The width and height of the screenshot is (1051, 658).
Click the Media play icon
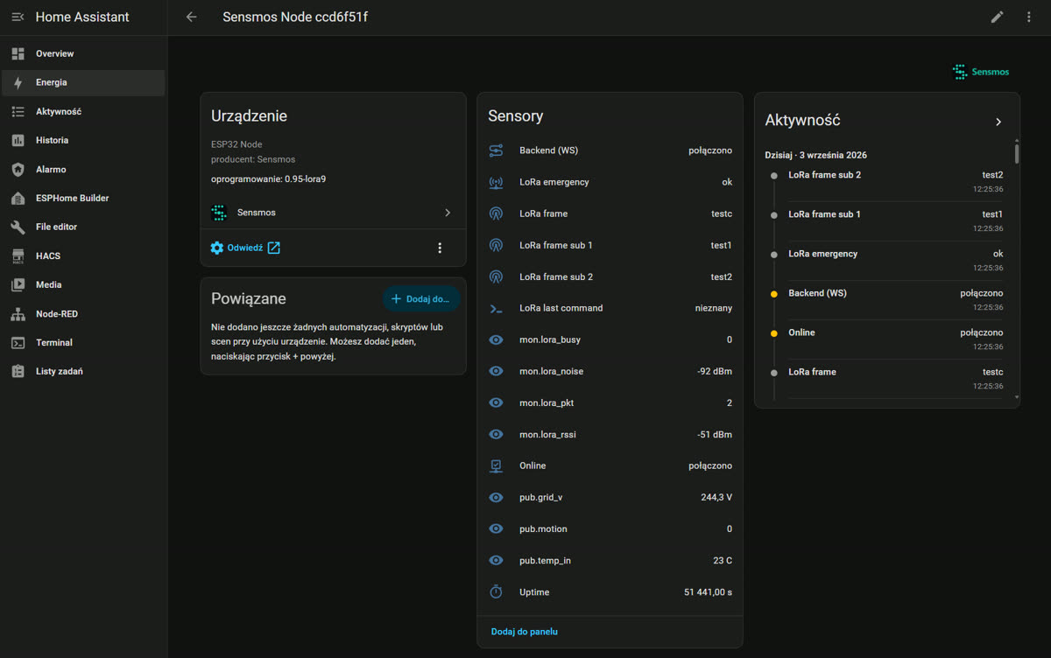coord(18,285)
